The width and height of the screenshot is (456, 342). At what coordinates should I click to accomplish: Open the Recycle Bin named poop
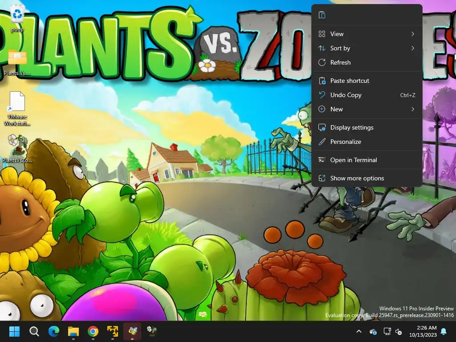click(x=17, y=19)
